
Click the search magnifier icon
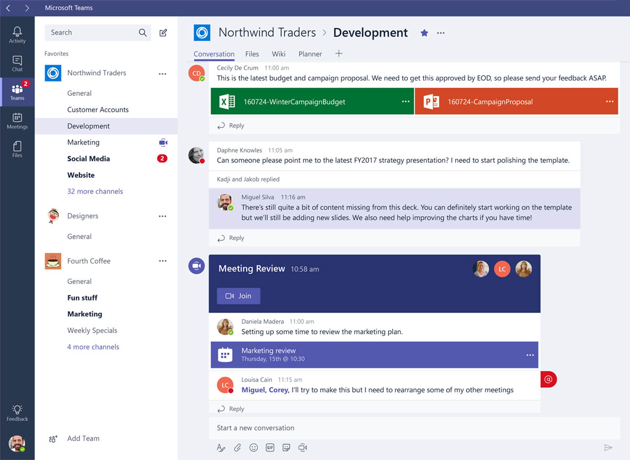point(143,33)
